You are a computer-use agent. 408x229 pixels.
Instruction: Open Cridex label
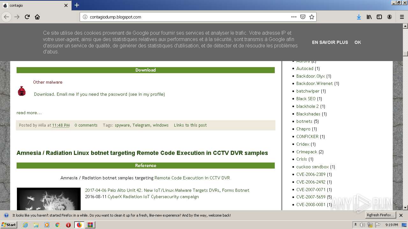click(x=303, y=144)
